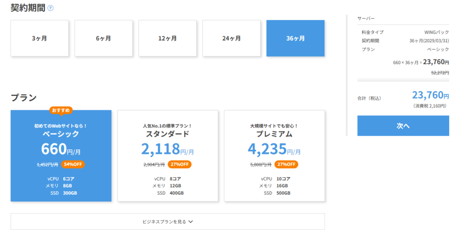Click the 合計 23,760円 total amount
Image resolution: width=466 pixels, height=246 pixels.
click(430, 96)
